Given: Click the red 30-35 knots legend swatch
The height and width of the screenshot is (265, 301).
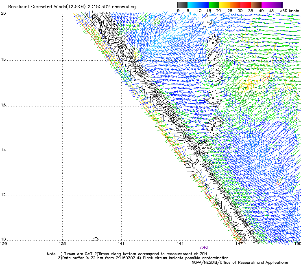Looking at the screenshot, I should (246, 5).
